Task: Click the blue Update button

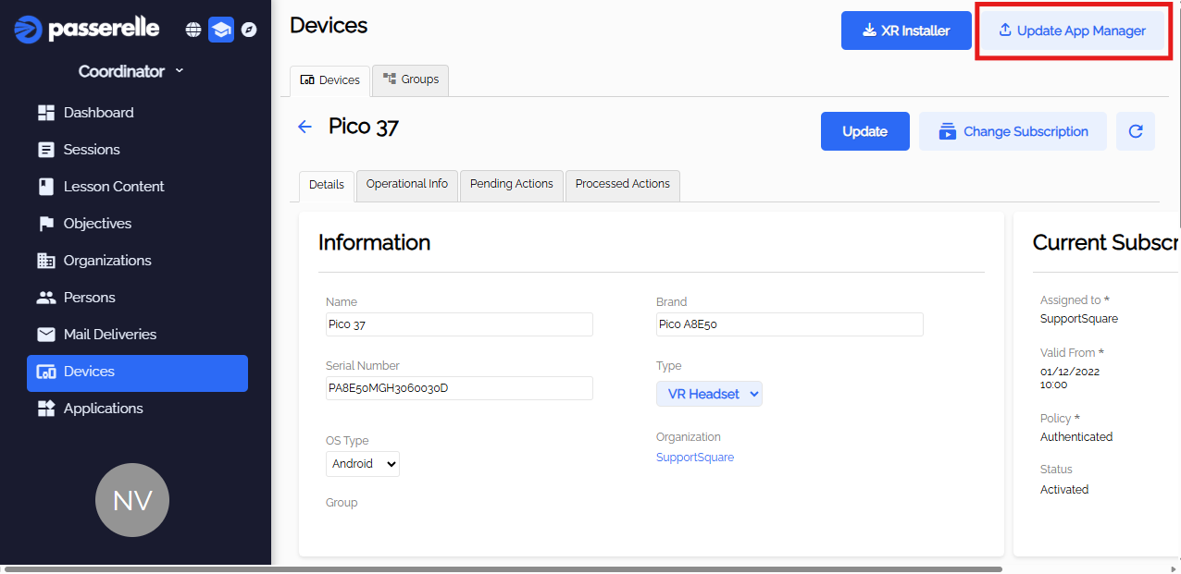Action: tap(864, 131)
